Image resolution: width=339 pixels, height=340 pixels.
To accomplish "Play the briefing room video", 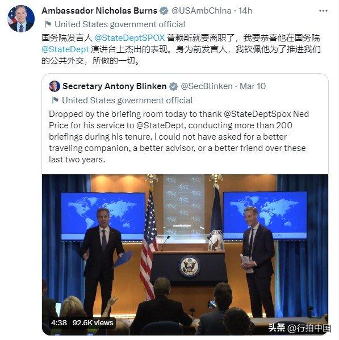I will point(185,254).
